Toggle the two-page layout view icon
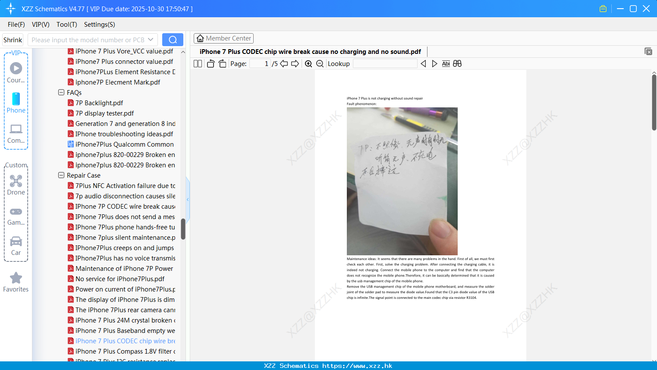 pyautogui.click(x=198, y=64)
